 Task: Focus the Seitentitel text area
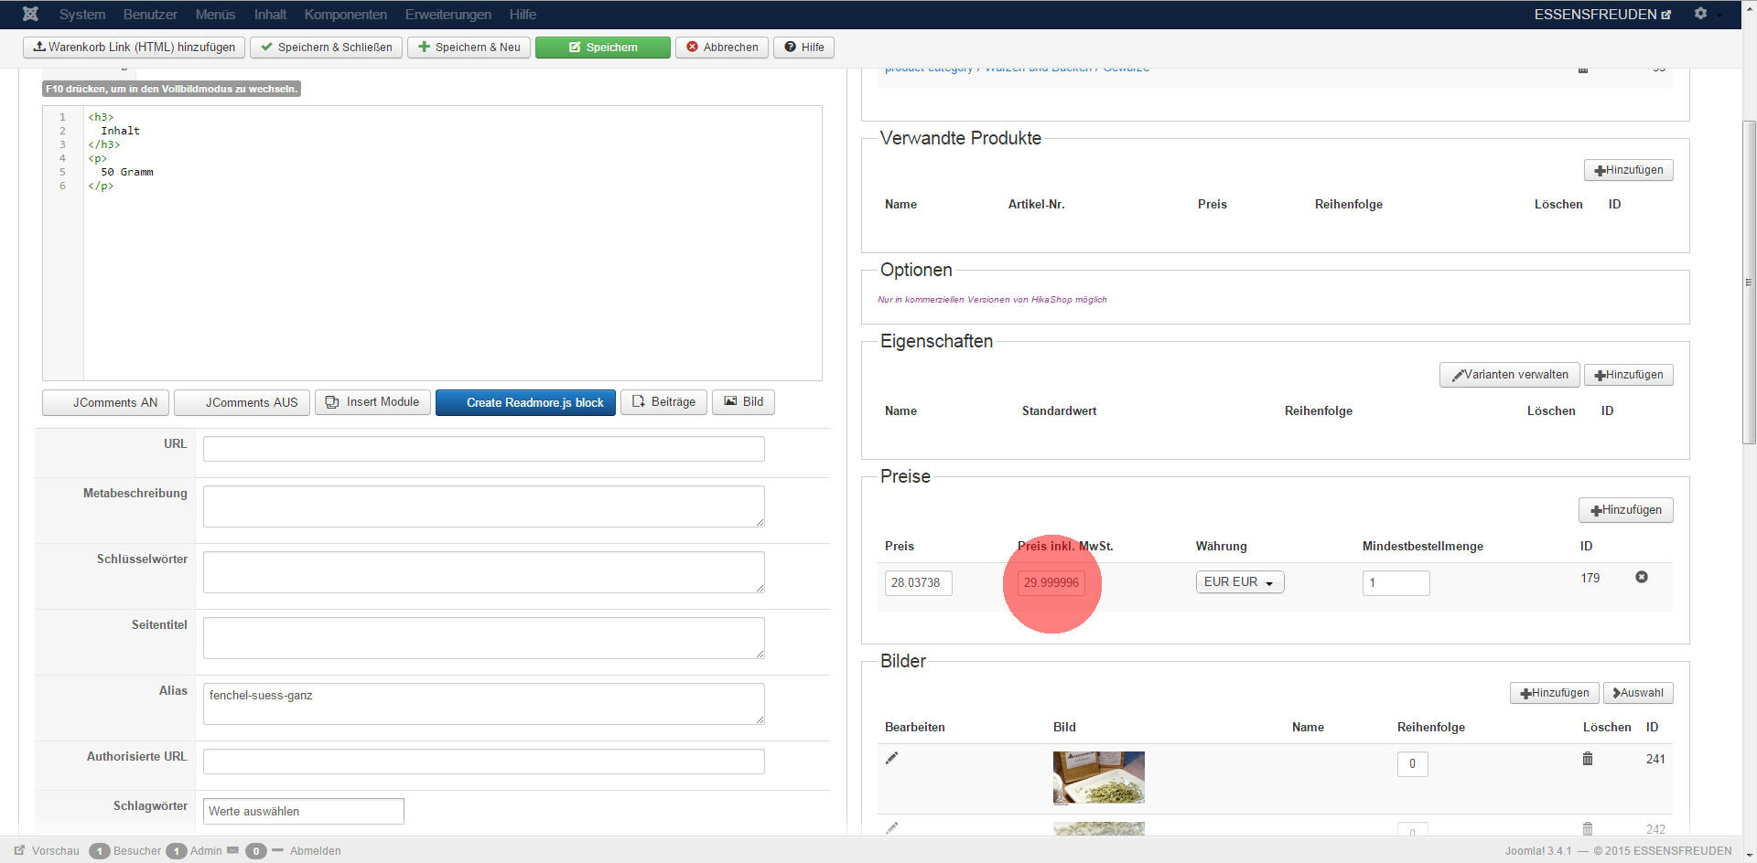pos(483,638)
